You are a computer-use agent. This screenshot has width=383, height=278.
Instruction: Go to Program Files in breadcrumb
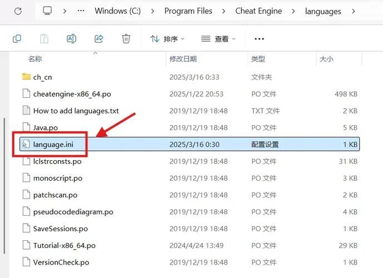[x=188, y=11]
